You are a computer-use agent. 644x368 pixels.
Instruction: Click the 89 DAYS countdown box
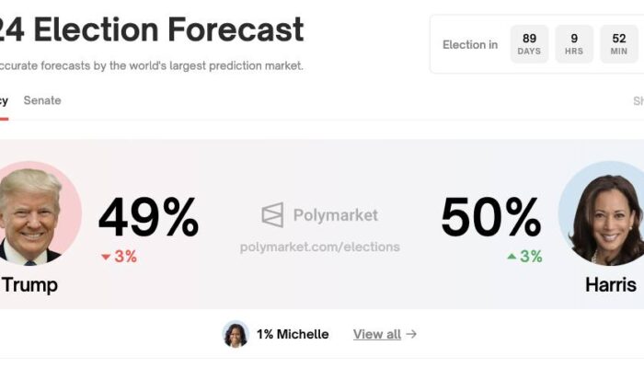point(529,44)
